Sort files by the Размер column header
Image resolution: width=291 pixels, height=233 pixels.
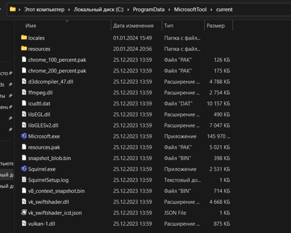point(215,25)
